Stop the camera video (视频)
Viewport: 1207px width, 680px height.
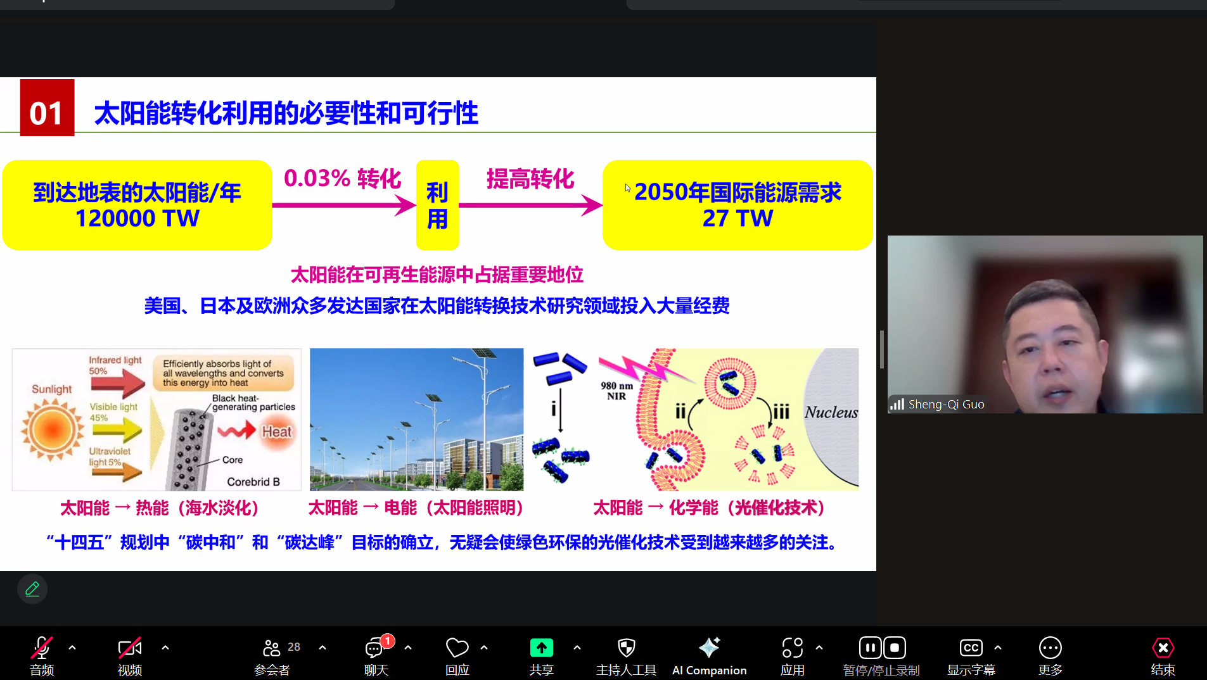tap(129, 648)
